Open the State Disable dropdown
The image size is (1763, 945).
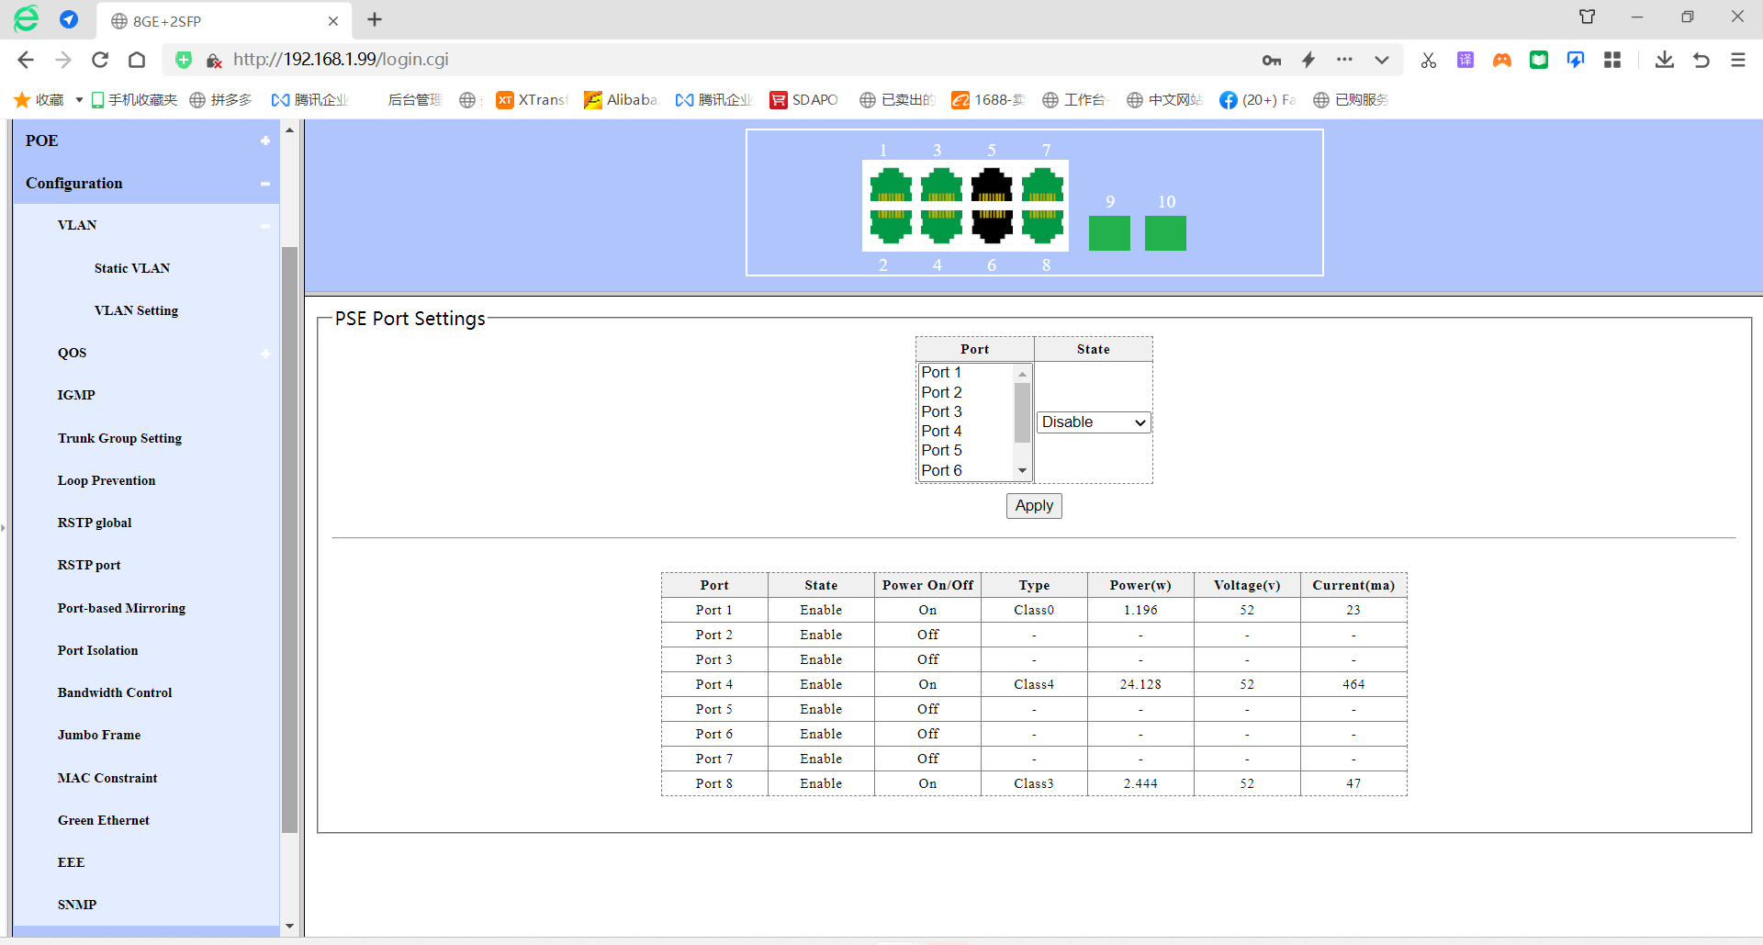coord(1094,422)
